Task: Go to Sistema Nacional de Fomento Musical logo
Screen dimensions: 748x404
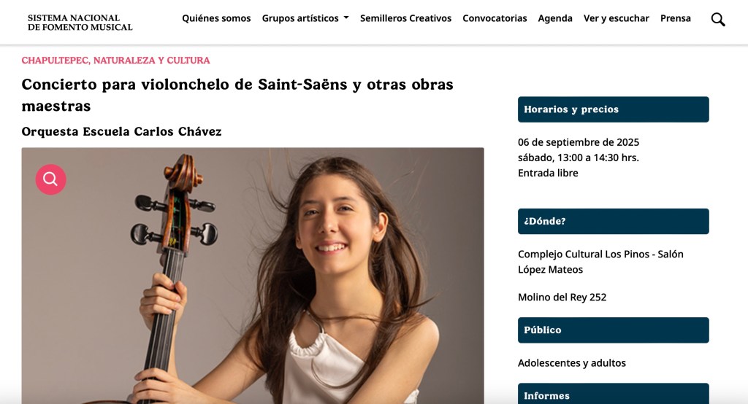Action: coord(80,23)
